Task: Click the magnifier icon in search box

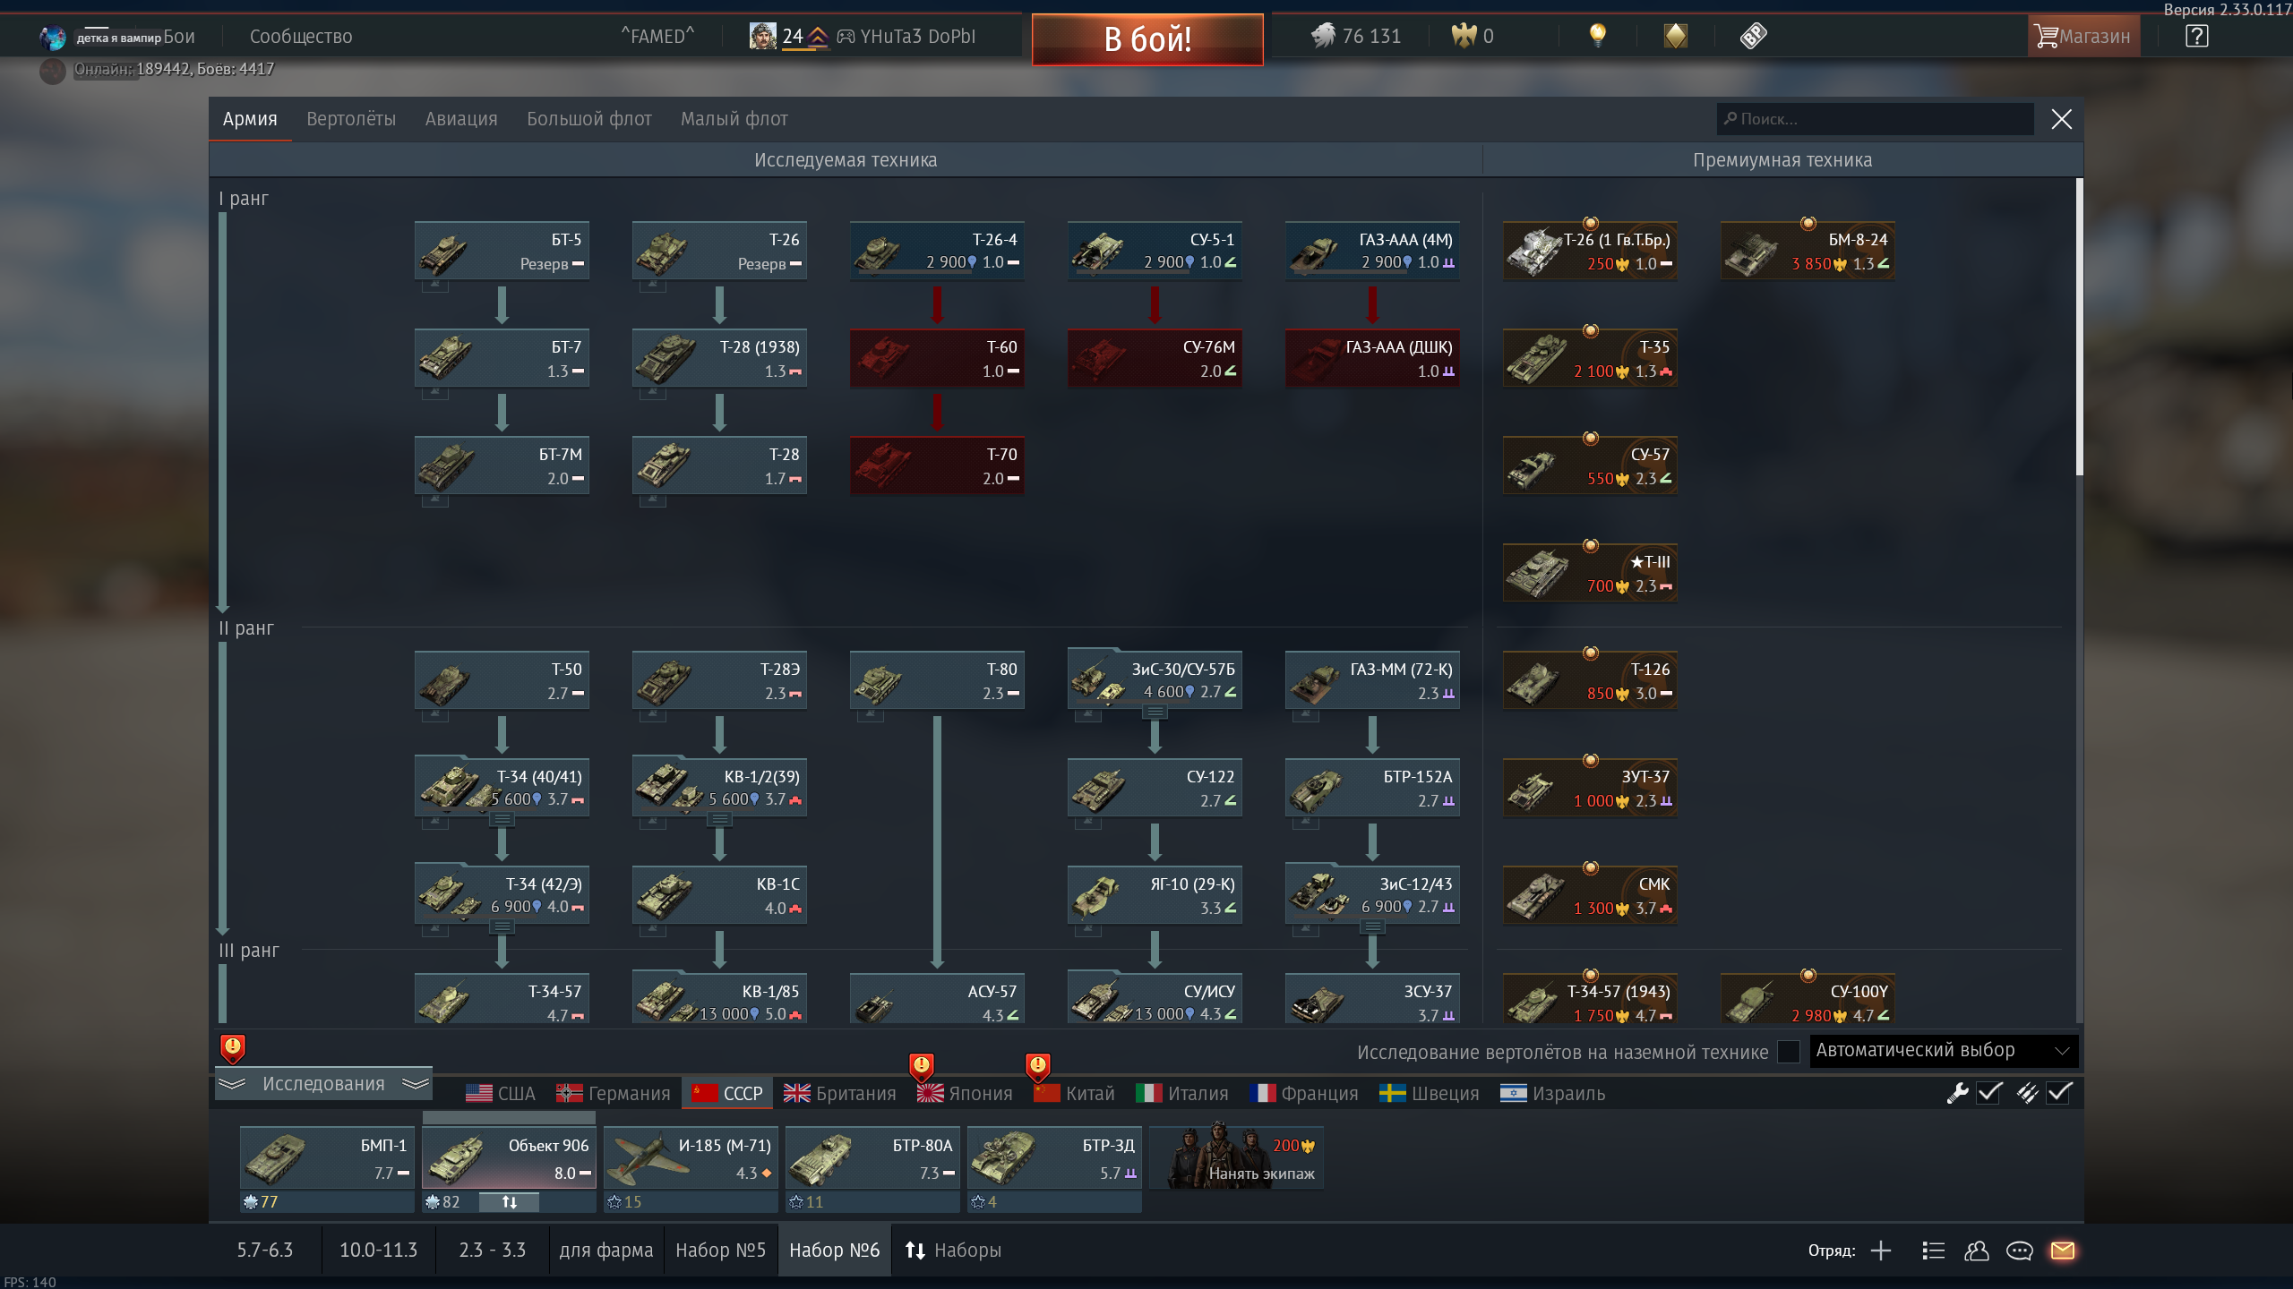Action: (1730, 119)
